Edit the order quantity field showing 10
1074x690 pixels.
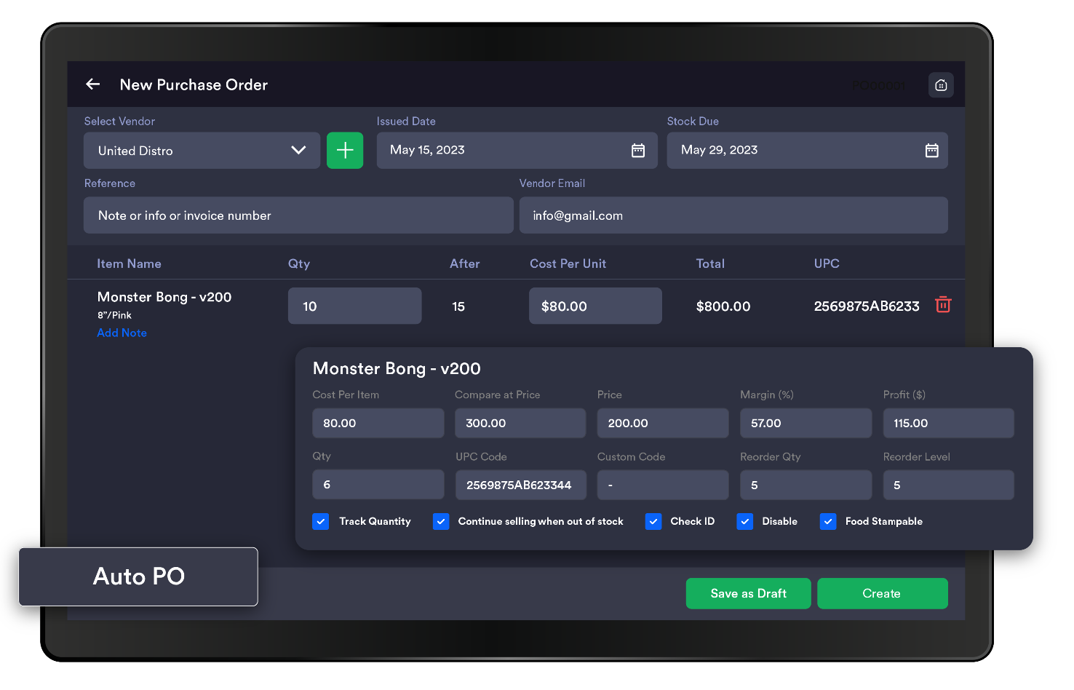tap(354, 306)
